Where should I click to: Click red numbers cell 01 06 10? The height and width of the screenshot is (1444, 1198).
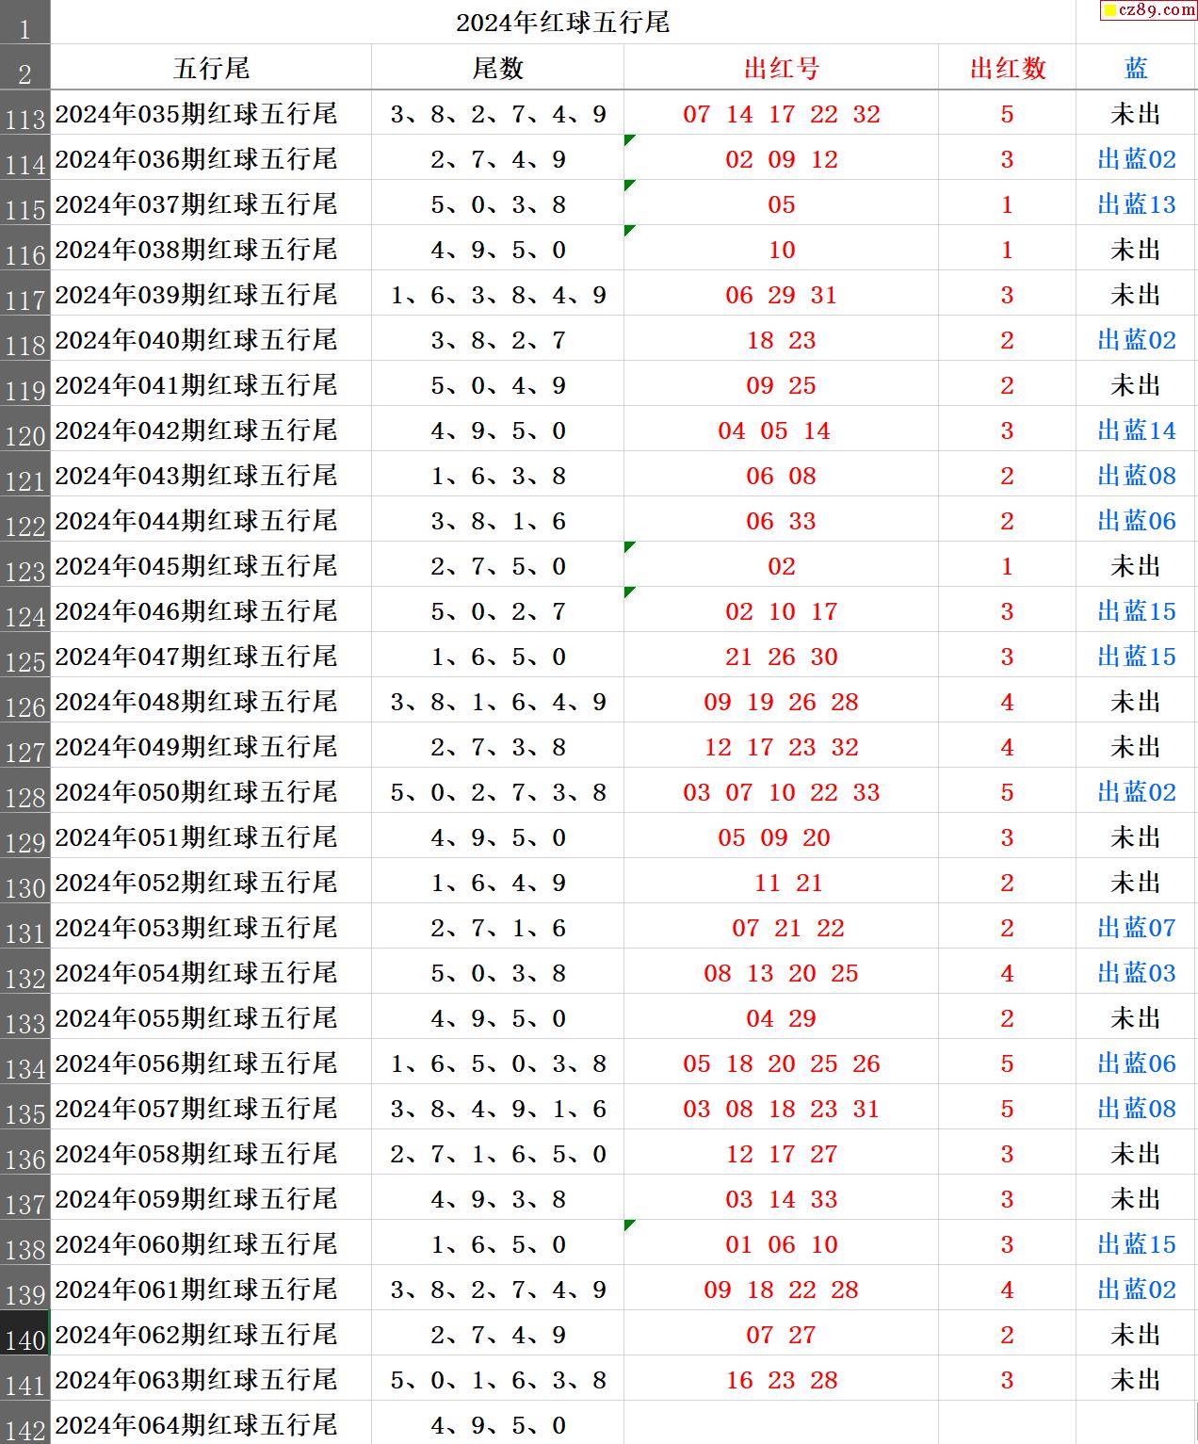(781, 1244)
